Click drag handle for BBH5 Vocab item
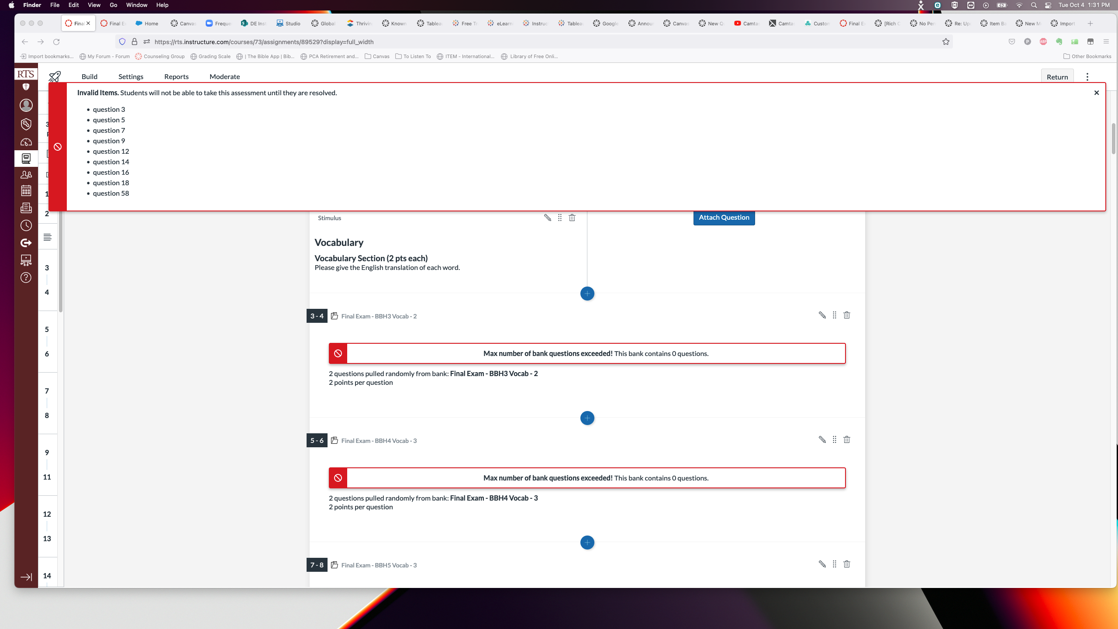1118x629 pixels. 834,564
